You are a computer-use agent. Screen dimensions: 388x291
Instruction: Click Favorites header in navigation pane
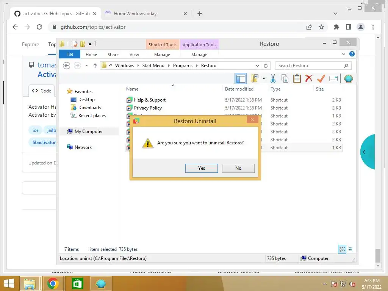pyautogui.click(x=83, y=92)
